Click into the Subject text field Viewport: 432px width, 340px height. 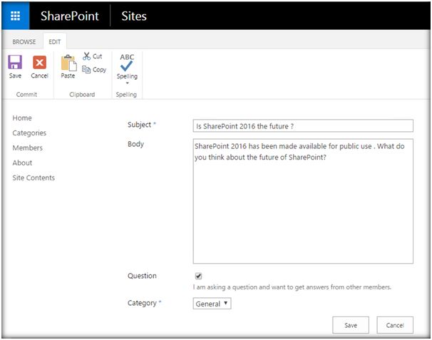pyautogui.click(x=303, y=125)
